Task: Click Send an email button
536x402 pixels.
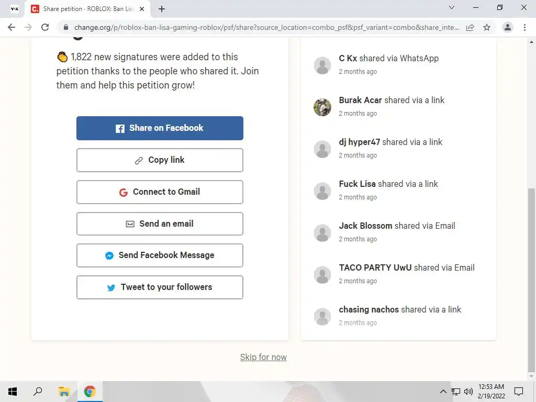Action: [160, 224]
